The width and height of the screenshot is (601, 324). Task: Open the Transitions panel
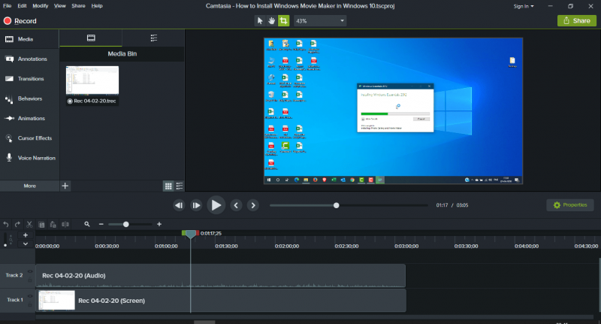pos(29,79)
